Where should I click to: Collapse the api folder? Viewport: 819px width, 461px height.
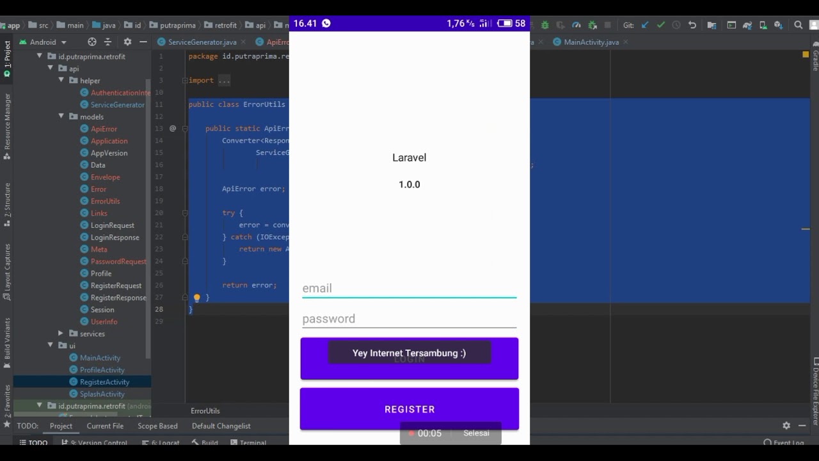(x=51, y=69)
